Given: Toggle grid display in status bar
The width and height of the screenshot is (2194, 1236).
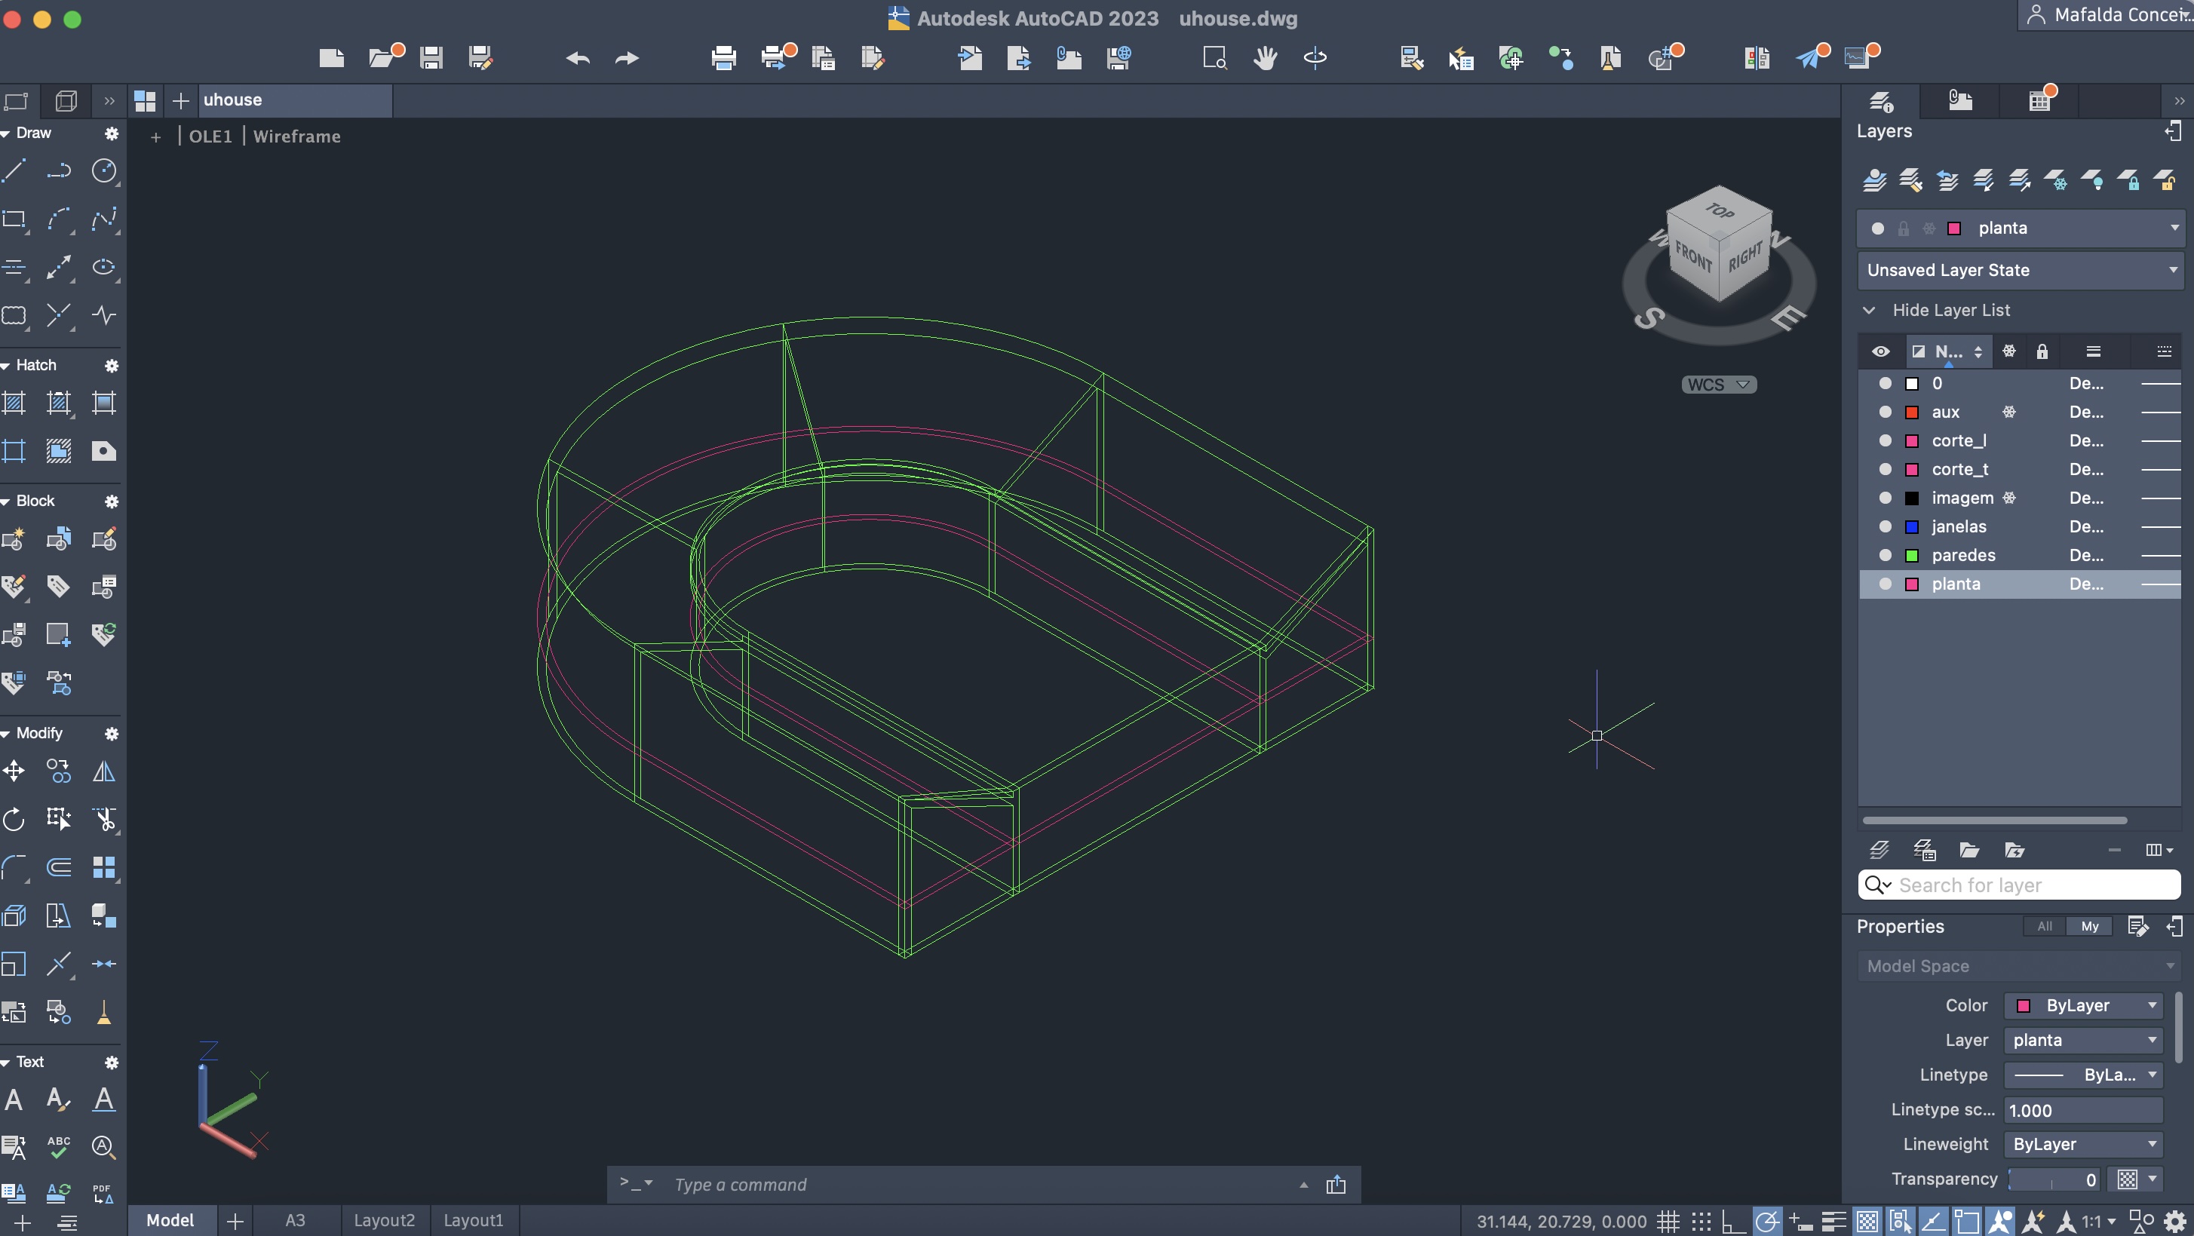Looking at the screenshot, I should [x=1668, y=1221].
